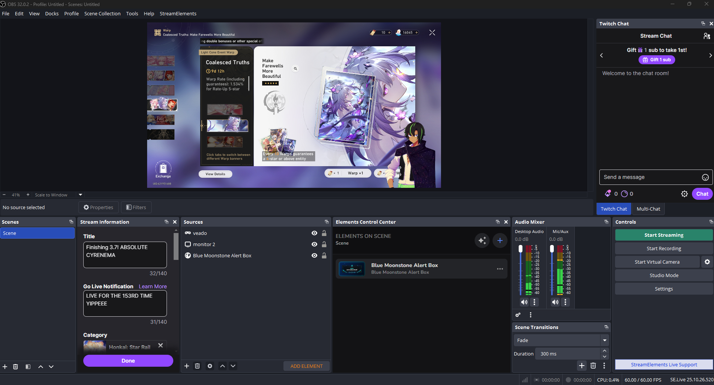Click the emoji picker in chat input
The width and height of the screenshot is (714, 385).
(705, 177)
